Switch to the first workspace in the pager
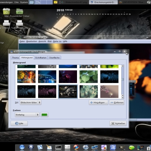The image size is (151, 151). pos(32,2)
